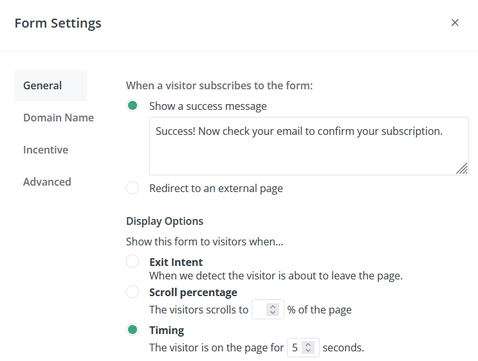This screenshot has height=361, width=478.
Task: Increase timing seconds with up arrow
Action: [308, 345]
